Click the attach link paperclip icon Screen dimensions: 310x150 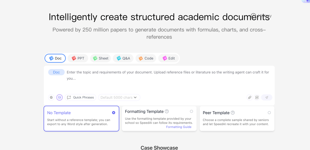[x=249, y=97]
